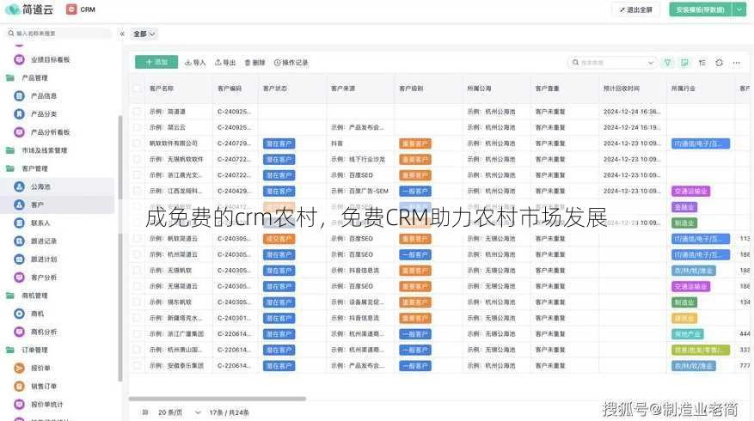Open 商机分析 icon in sidebar
Screen dimensions: 754x421
19,332
